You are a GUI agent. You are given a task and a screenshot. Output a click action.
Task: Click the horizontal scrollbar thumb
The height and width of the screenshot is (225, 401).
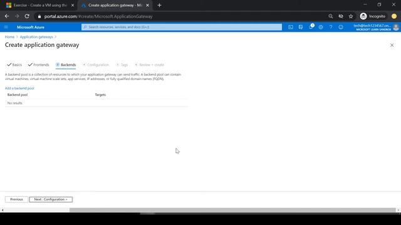click(x=232, y=210)
